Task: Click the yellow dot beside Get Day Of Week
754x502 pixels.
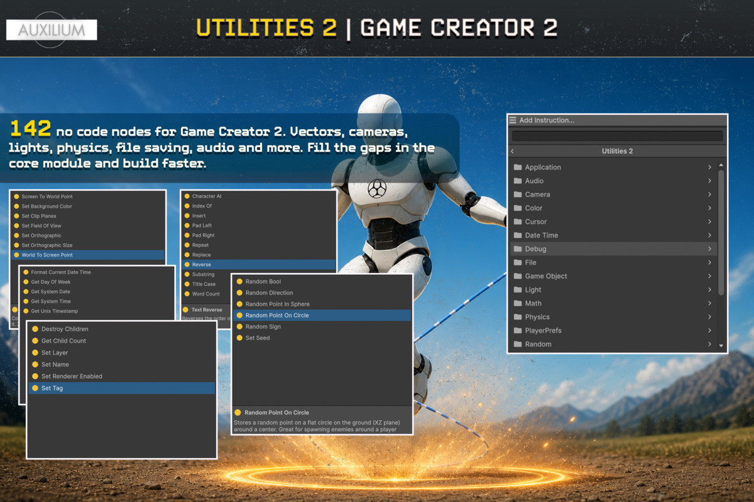Action: [x=26, y=282]
